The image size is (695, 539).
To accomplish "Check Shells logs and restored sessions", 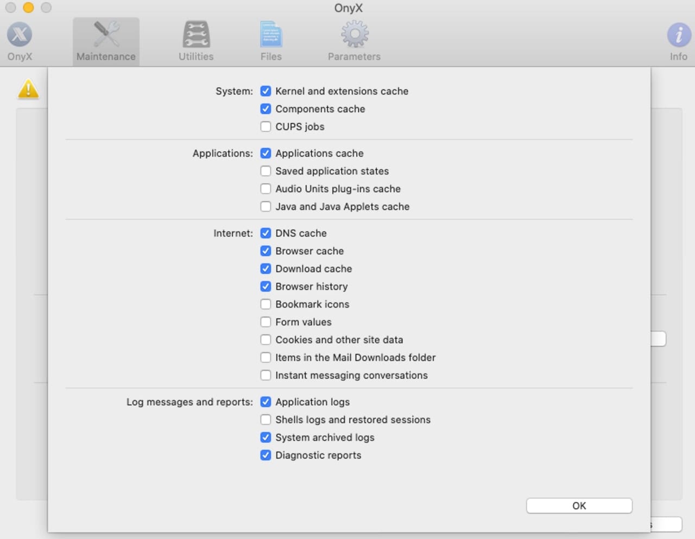I will [x=266, y=420].
